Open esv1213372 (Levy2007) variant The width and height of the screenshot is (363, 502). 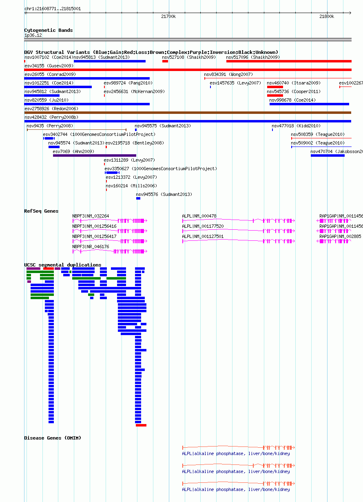point(106,181)
